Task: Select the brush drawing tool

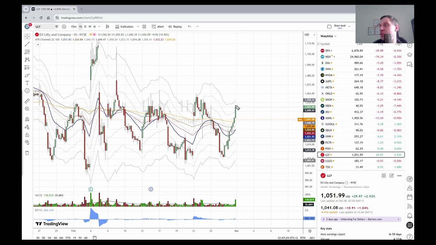Action: [27, 75]
